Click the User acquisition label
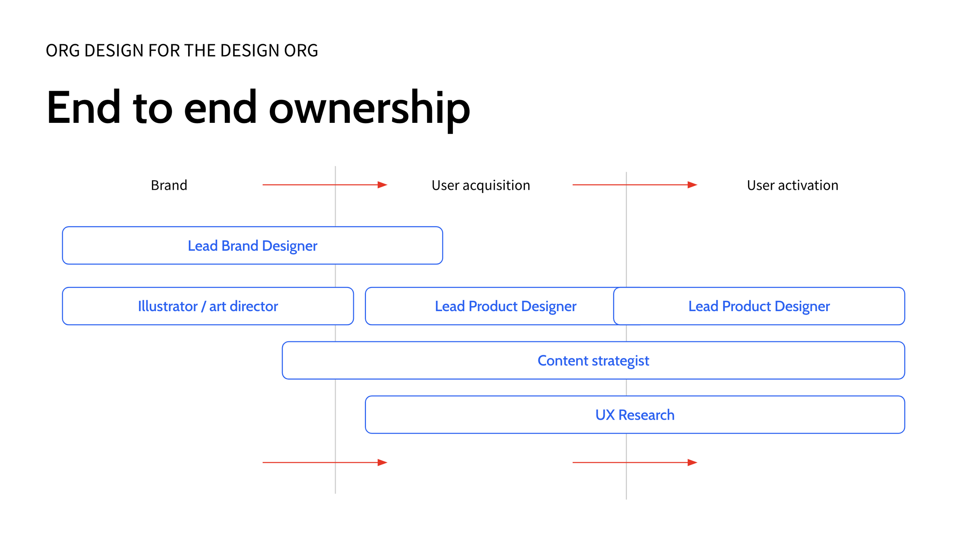The image size is (962, 539). [481, 185]
